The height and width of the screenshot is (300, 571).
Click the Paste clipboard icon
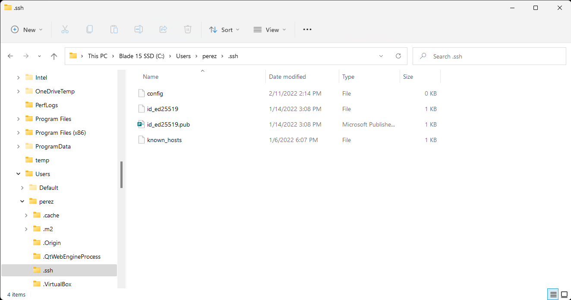tap(114, 30)
